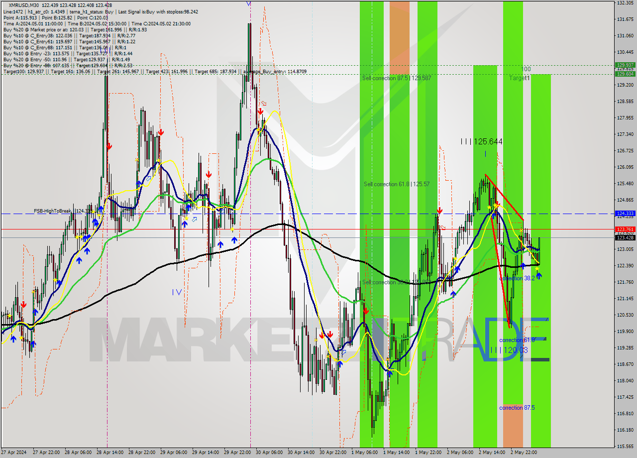637x458 pixels.
Task: Click the 'Last Signal is:Buy with stoploss:98.242' text
Action: (158, 12)
